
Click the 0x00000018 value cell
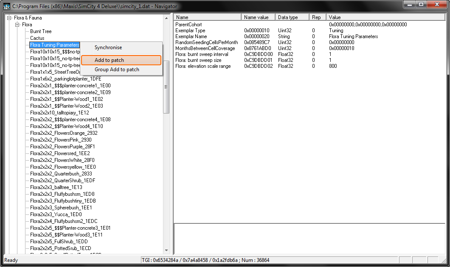coord(341,48)
